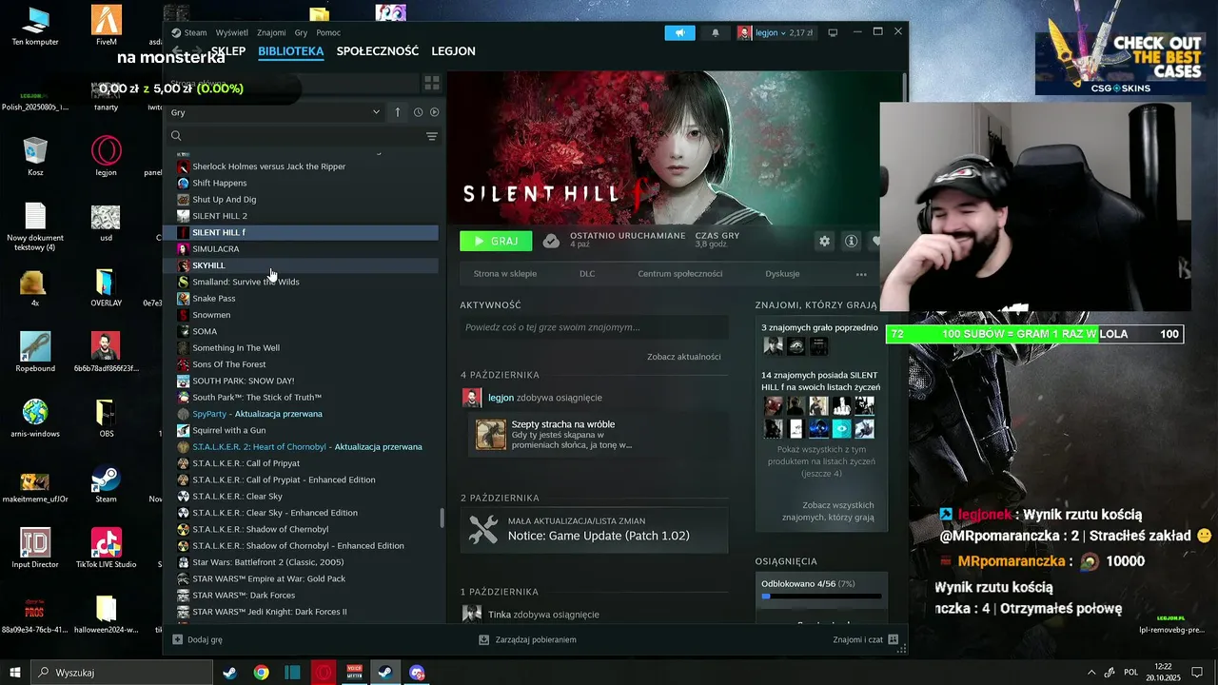1218x685 pixels.
Task: Click Pokaż wszystkich z tym produktem link
Action: pyautogui.click(x=822, y=460)
